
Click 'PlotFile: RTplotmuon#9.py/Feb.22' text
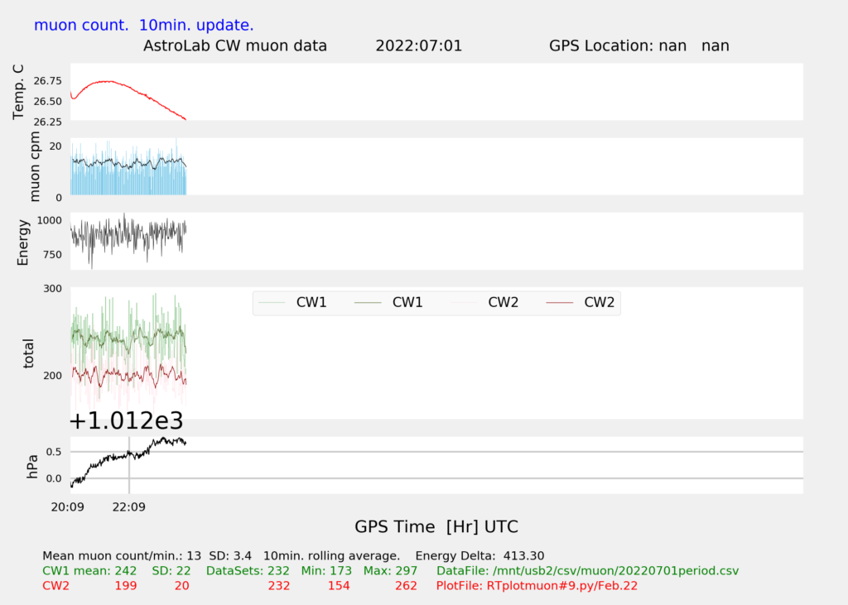point(537,586)
